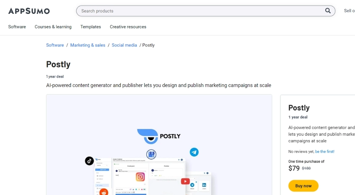Click the YouTube icon in product image
This screenshot has height=195, width=355.
[185, 181]
